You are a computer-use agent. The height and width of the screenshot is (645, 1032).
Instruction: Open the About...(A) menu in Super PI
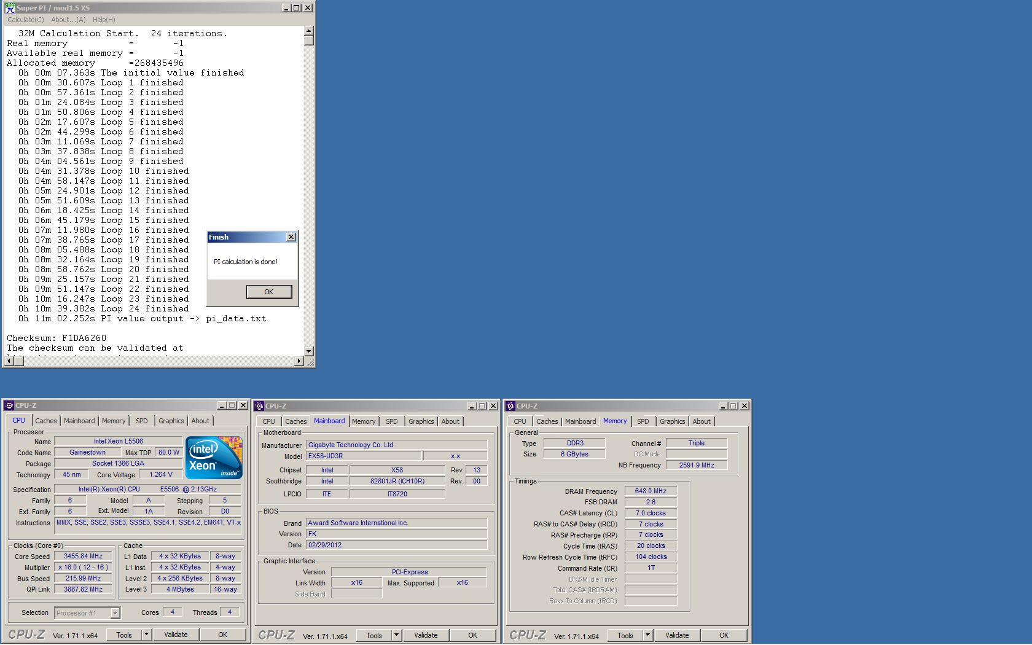pos(68,20)
